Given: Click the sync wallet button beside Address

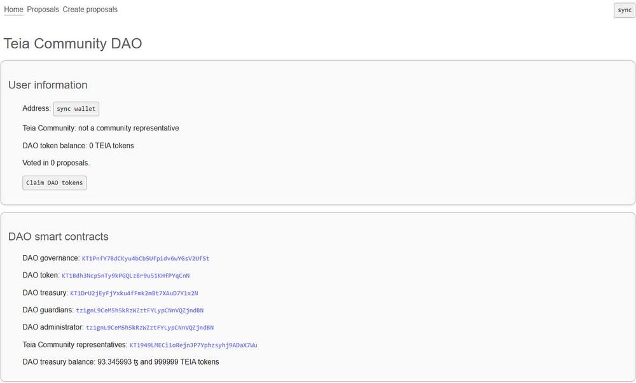Looking at the screenshot, I should click(x=76, y=109).
